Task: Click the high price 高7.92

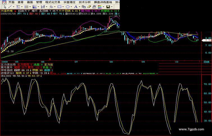Action: 34,14
